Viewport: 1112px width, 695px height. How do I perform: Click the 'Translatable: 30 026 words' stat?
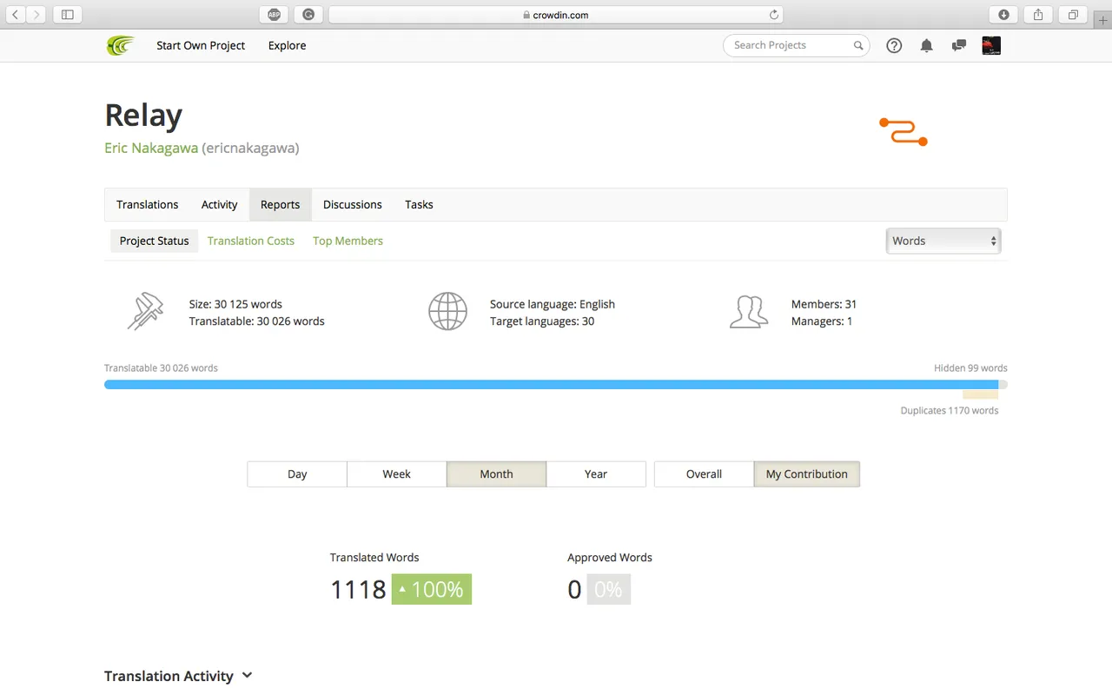click(x=256, y=321)
